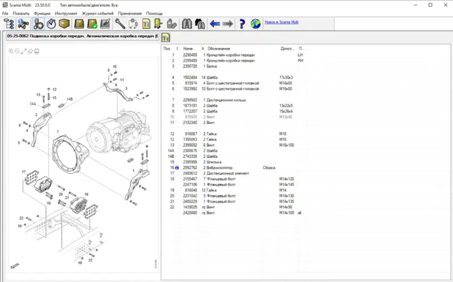Print the diagram with printer icon
453x282 pixels.
[37, 51]
